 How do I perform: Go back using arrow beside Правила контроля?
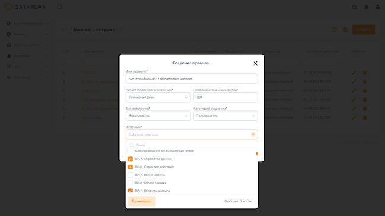click(x=65, y=30)
